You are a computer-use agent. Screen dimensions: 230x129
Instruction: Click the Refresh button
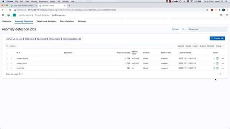175,29
